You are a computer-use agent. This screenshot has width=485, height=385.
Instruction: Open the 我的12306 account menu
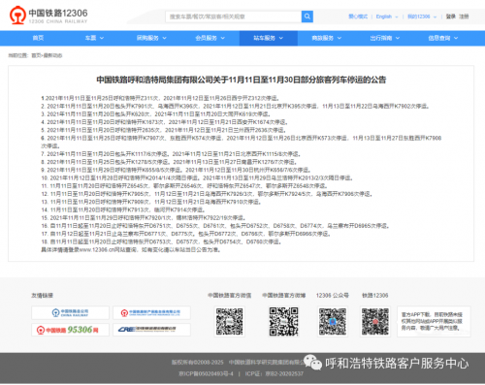(419, 16)
